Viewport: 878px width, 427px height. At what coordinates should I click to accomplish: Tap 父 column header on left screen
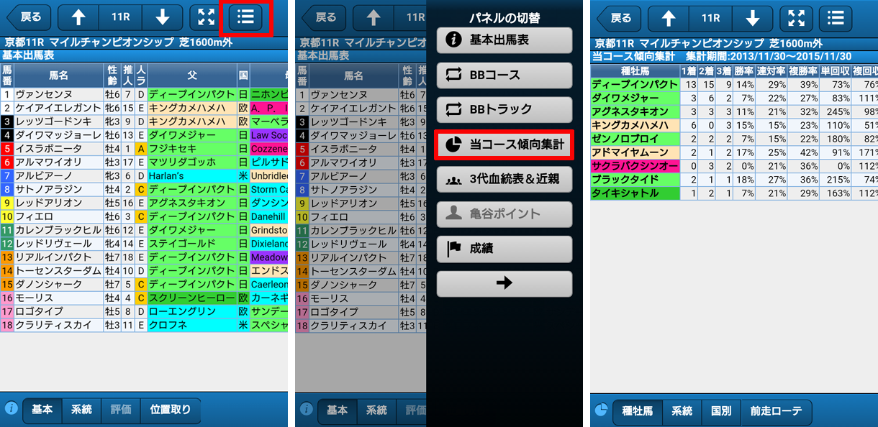(x=191, y=75)
